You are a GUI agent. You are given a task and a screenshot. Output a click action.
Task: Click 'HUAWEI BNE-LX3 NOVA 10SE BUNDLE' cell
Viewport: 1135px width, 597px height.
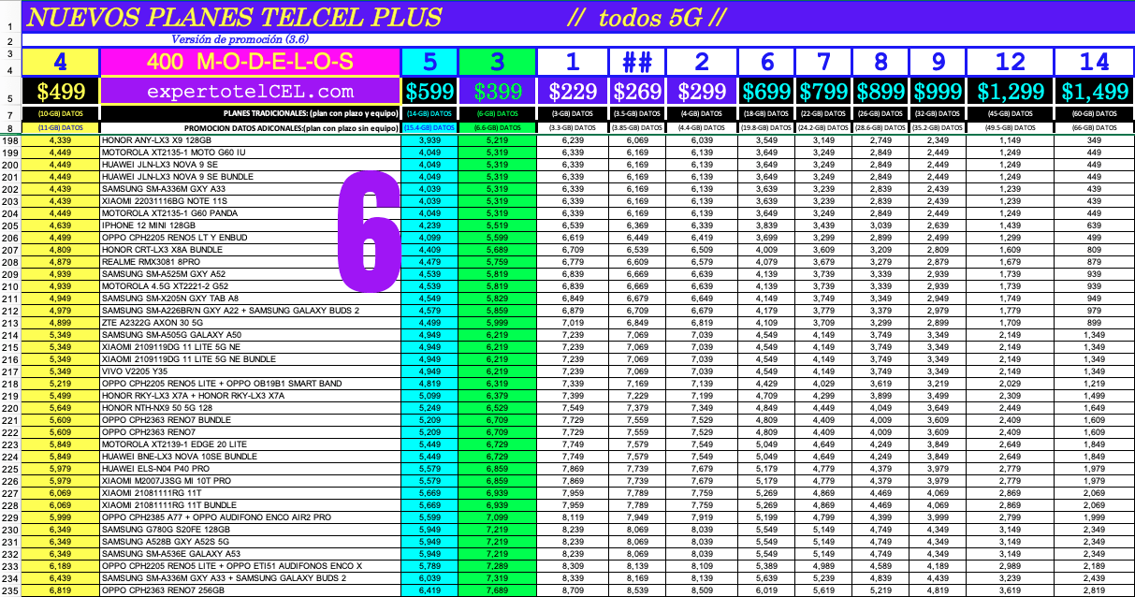click(x=250, y=457)
